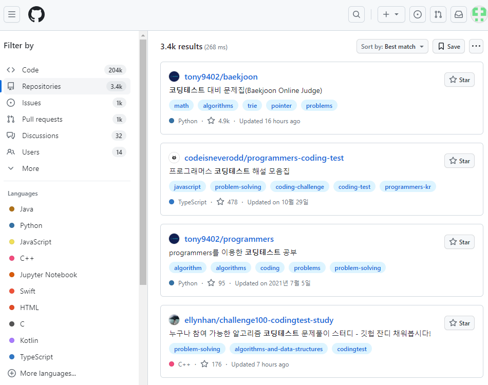The width and height of the screenshot is (488, 385).
Task: Filter results by Code
Action: (67, 70)
